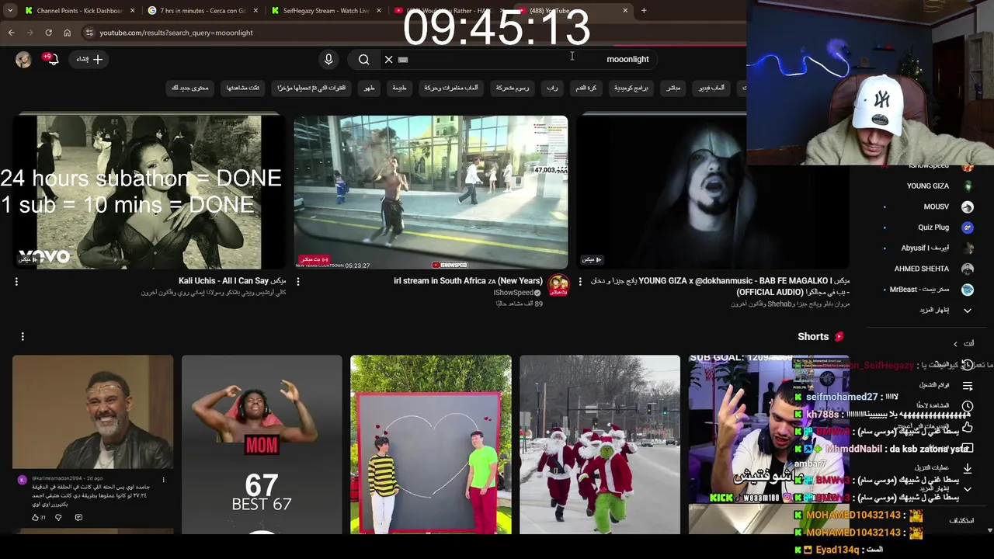Select the طبيعة filter chip
Viewport: 994px width, 559px height.
tap(399, 88)
